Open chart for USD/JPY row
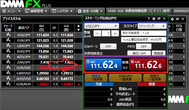The image size is (189, 110). pyautogui.click(x=8, y=35)
